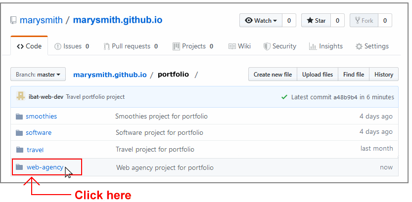412x202 pixels.
Task: Click the marysmith.github.io breadcrumb link
Action: (110, 75)
